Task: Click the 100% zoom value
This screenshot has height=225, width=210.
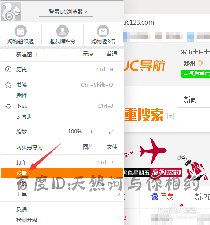Action: tap(75, 132)
